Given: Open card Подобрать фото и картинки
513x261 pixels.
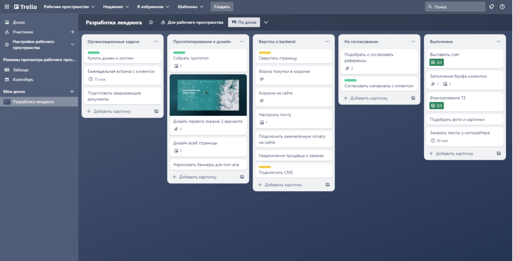Looking at the screenshot, I should click(465, 119).
